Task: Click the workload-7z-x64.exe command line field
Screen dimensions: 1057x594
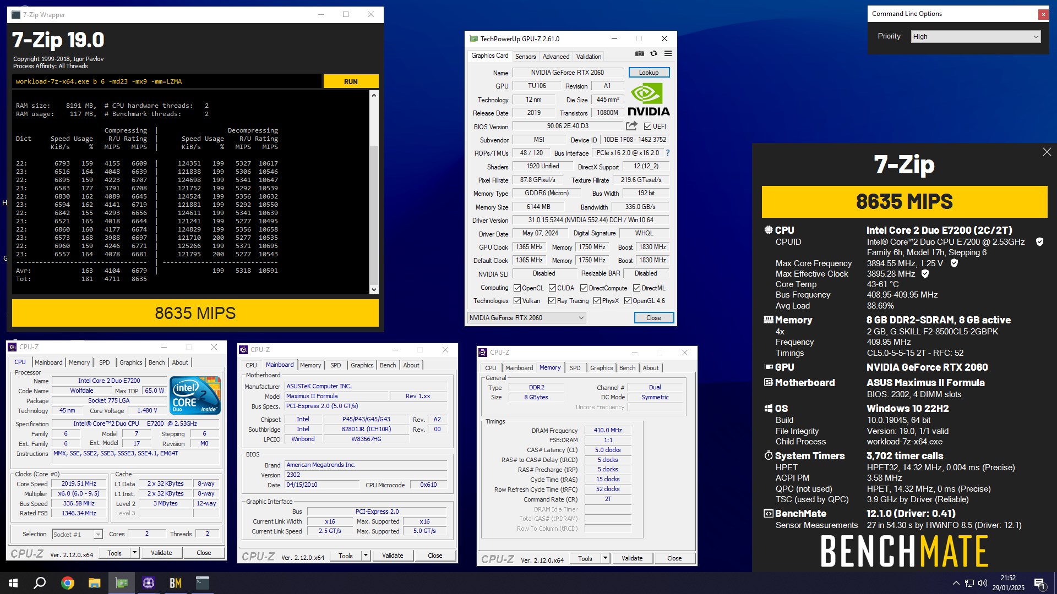Action: coord(166,81)
